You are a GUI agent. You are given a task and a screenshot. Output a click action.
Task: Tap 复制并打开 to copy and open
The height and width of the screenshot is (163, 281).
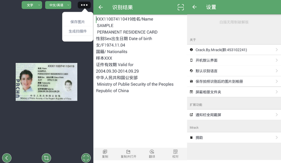pyautogui.click(x=129, y=154)
